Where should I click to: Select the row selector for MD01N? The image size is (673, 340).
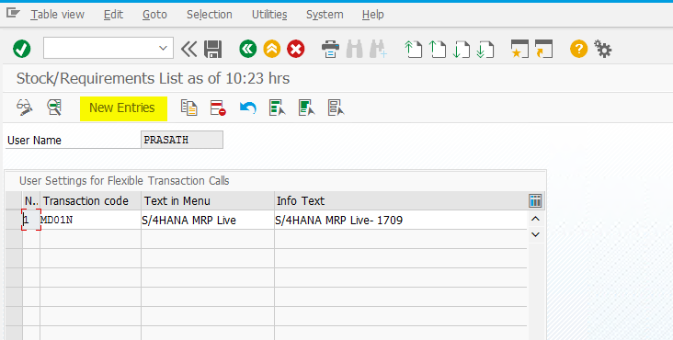pos(14,220)
